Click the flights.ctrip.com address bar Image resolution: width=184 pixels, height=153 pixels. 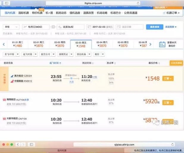(93, 3)
